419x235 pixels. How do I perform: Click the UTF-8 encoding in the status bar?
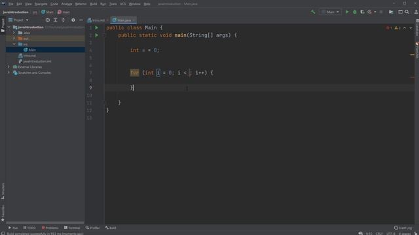(391, 234)
